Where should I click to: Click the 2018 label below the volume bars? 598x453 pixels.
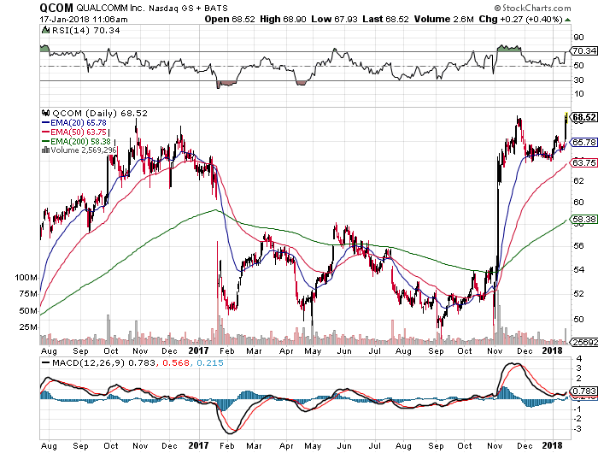552,350
